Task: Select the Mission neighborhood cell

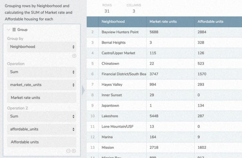Action: 122,148
